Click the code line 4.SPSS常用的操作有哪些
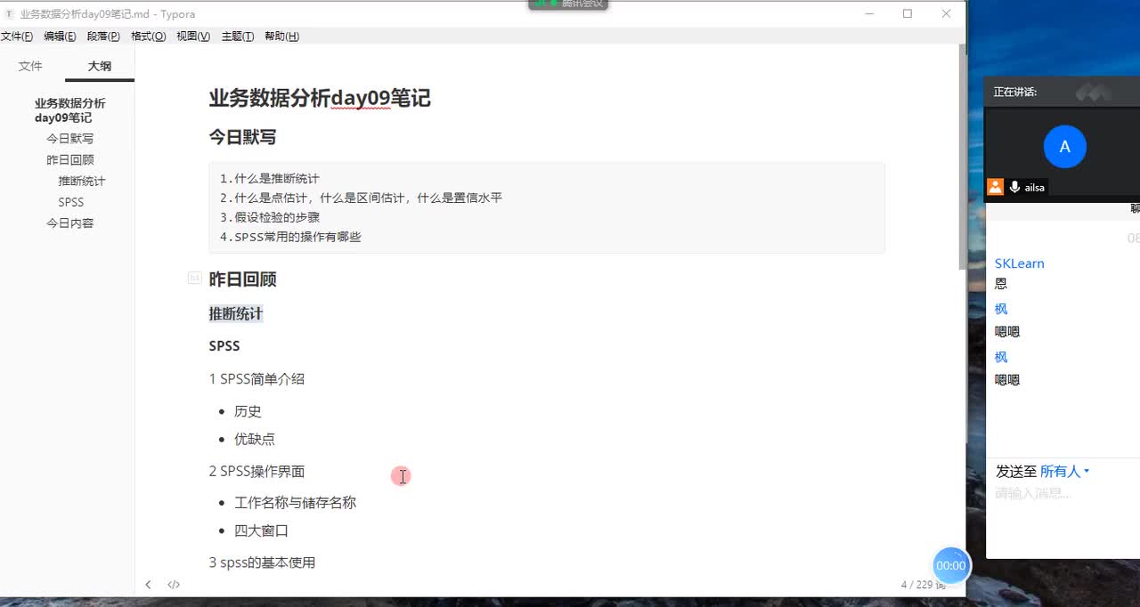The height and width of the screenshot is (607, 1140). tap(290, 237)
